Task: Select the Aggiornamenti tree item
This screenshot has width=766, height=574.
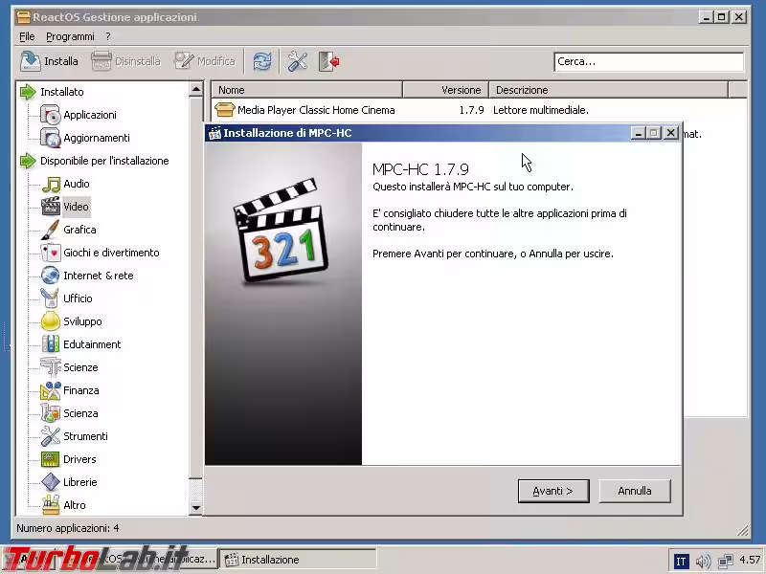Action: pyautogui.click(x=96, y=138)
